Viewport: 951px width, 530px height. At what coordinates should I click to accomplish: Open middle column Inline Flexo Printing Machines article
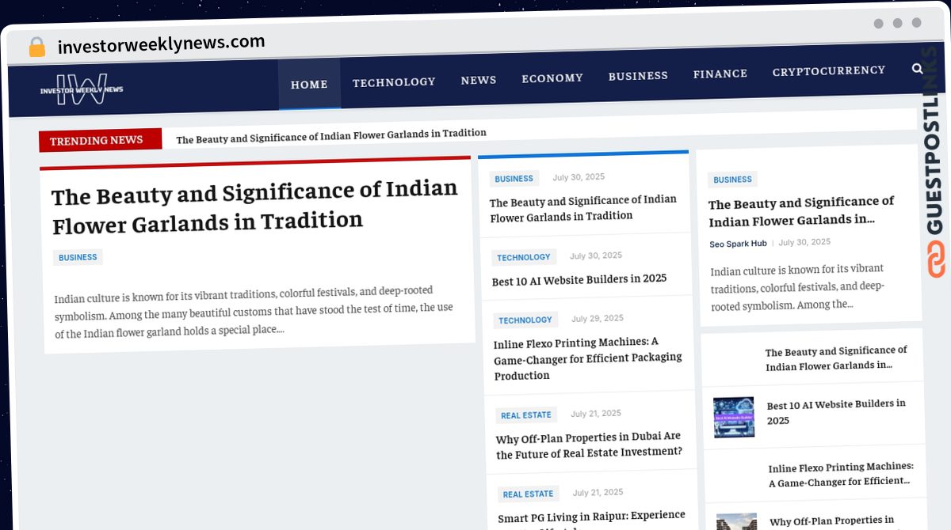tap(588, 358)
